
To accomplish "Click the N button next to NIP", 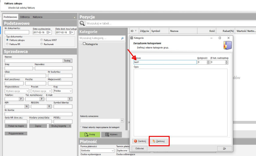I will [27, 107].
